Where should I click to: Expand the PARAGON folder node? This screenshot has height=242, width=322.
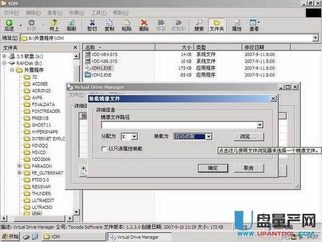(x=20, y=166)
